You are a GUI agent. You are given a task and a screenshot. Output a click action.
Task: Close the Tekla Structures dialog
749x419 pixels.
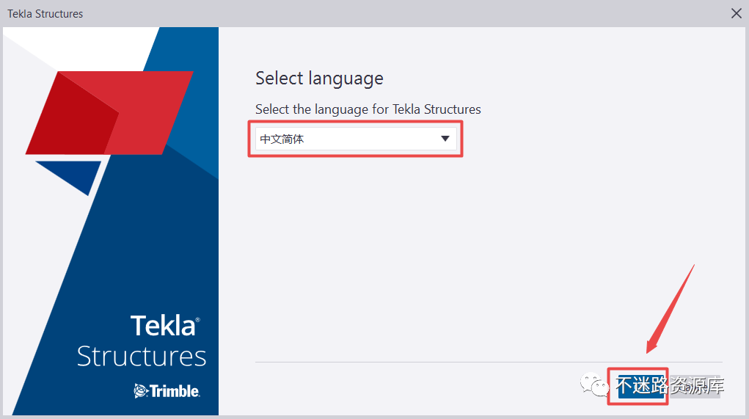(x=736, y=13)
